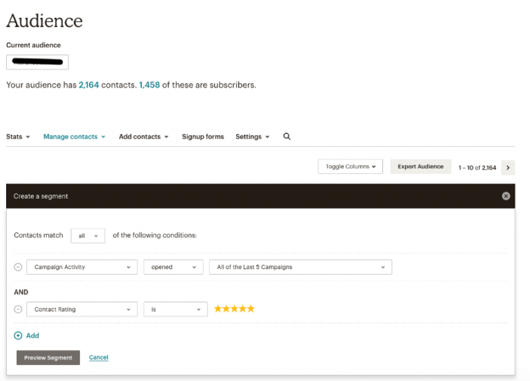Open the Manage contacts menu
Screen dimensions: 530x381
click(x=74, y=137)
